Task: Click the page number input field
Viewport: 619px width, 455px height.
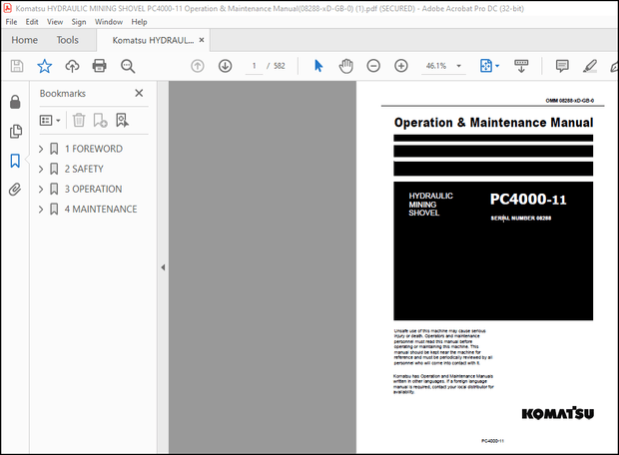Action: click(256, 66)
